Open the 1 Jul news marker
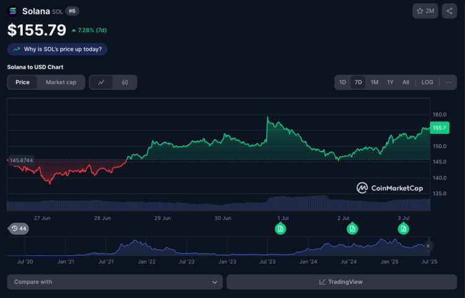Viewport: 465px width, 298px height. (280, 229)
